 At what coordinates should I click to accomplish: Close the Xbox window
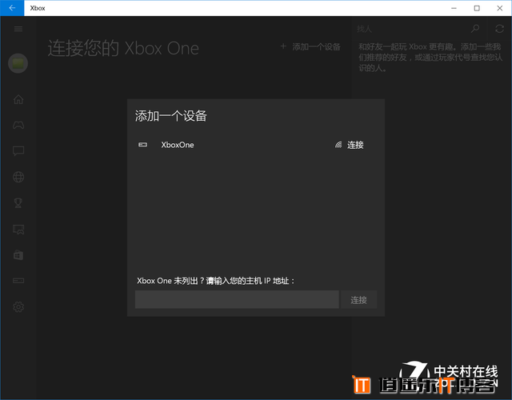[499, 8]
